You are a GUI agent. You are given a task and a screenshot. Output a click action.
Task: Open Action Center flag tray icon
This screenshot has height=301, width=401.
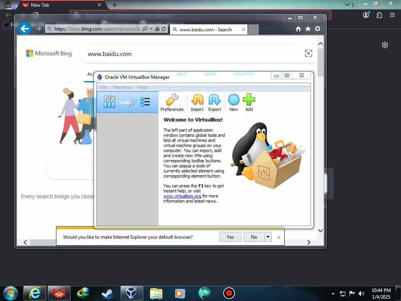pos(352,294)
